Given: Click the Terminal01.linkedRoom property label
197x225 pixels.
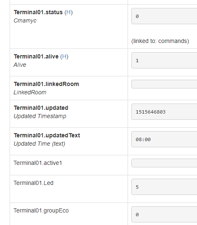Looking at the screenshot, I should (46, 84).
